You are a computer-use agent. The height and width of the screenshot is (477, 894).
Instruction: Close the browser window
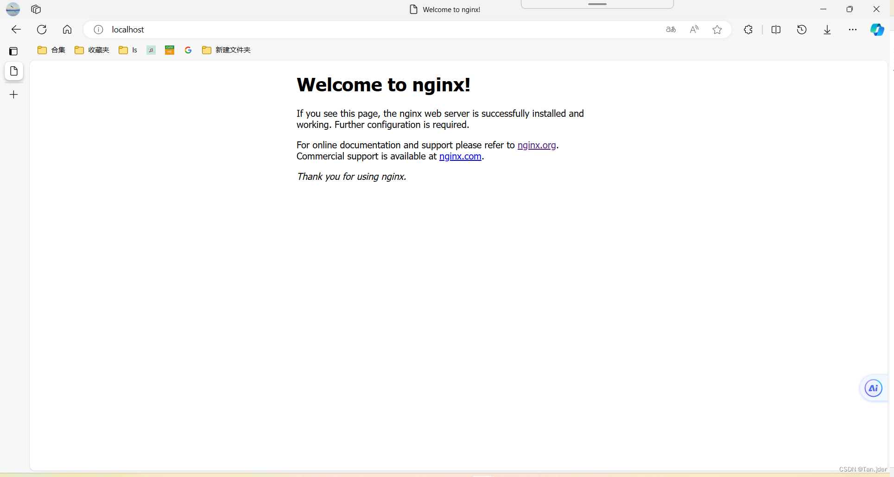click(876, 9)
